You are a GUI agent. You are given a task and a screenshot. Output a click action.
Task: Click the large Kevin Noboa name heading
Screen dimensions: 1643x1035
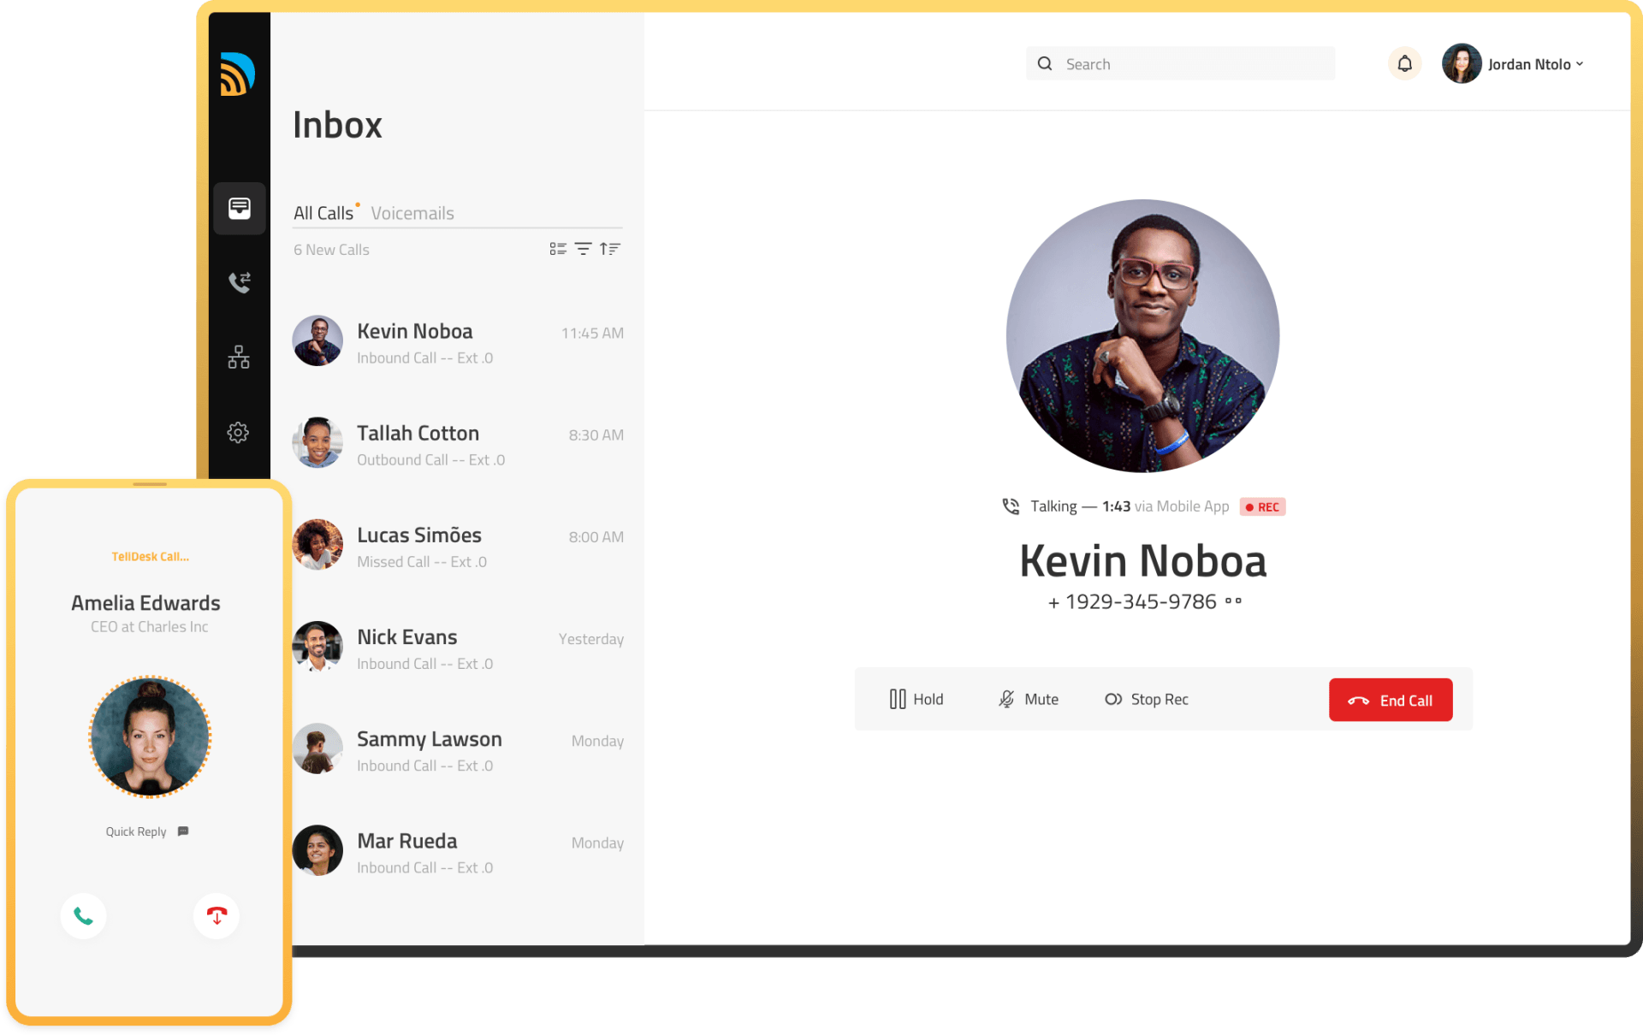1142,561
